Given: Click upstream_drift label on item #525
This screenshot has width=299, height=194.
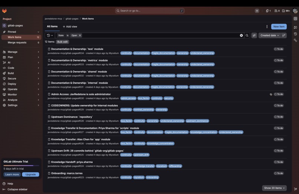Looking at the screenshot, I should 141,155.
